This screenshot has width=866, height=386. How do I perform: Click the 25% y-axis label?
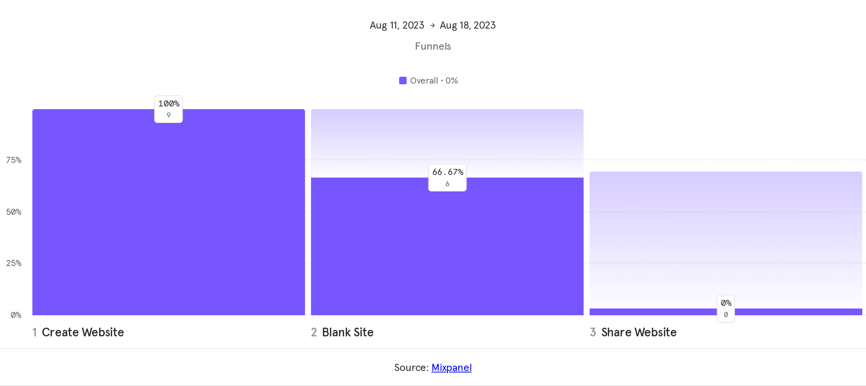pyautogui.click(x=14, y=263)
